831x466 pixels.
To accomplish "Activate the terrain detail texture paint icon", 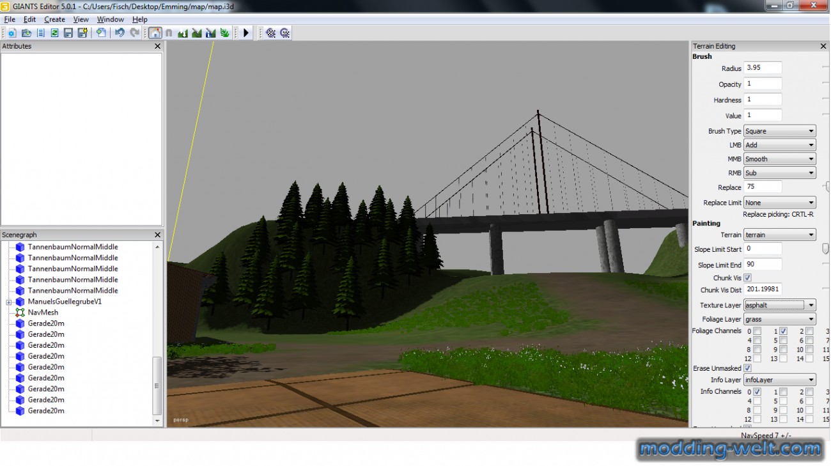I will click(x=197, y=33).
